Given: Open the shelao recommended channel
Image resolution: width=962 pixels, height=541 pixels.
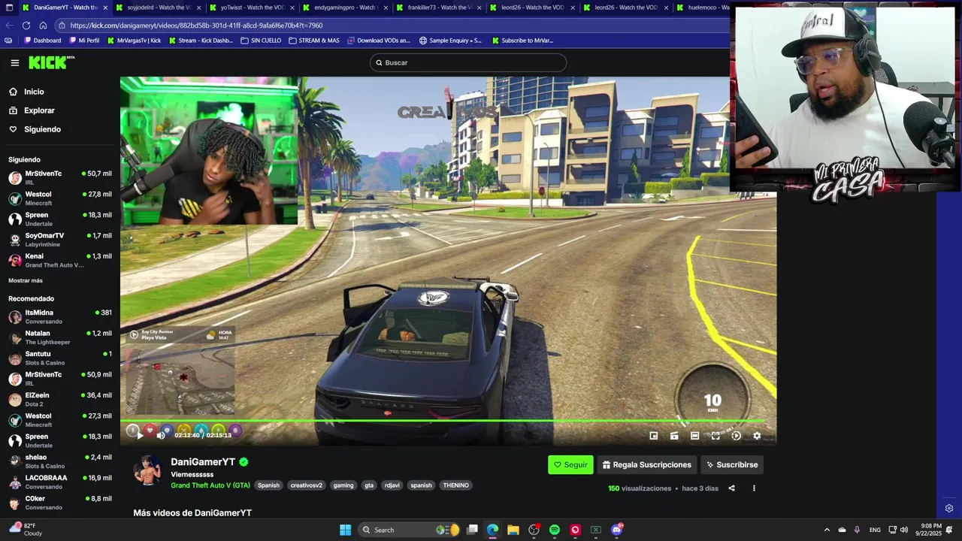Looking at the screenshot, I should tap(60, 461).
